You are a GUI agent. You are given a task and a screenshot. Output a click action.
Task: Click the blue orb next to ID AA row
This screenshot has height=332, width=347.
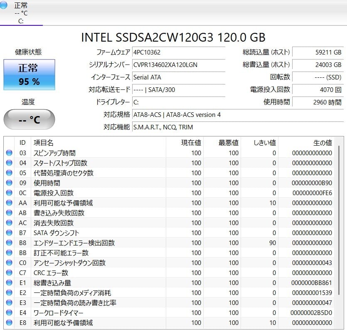click(x=9, y=203)
